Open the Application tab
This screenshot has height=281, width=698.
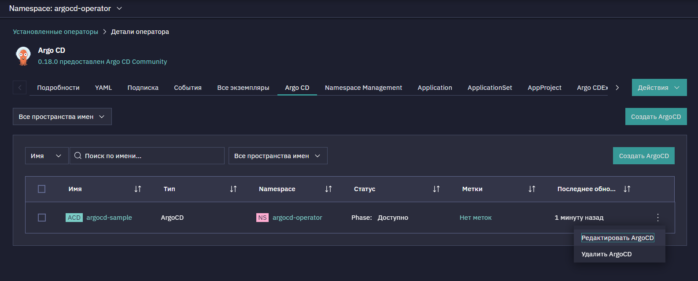(435, 88)
